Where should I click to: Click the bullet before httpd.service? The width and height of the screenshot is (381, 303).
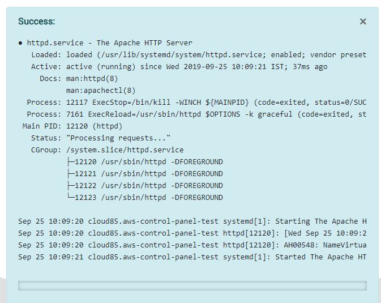[20, 43]
